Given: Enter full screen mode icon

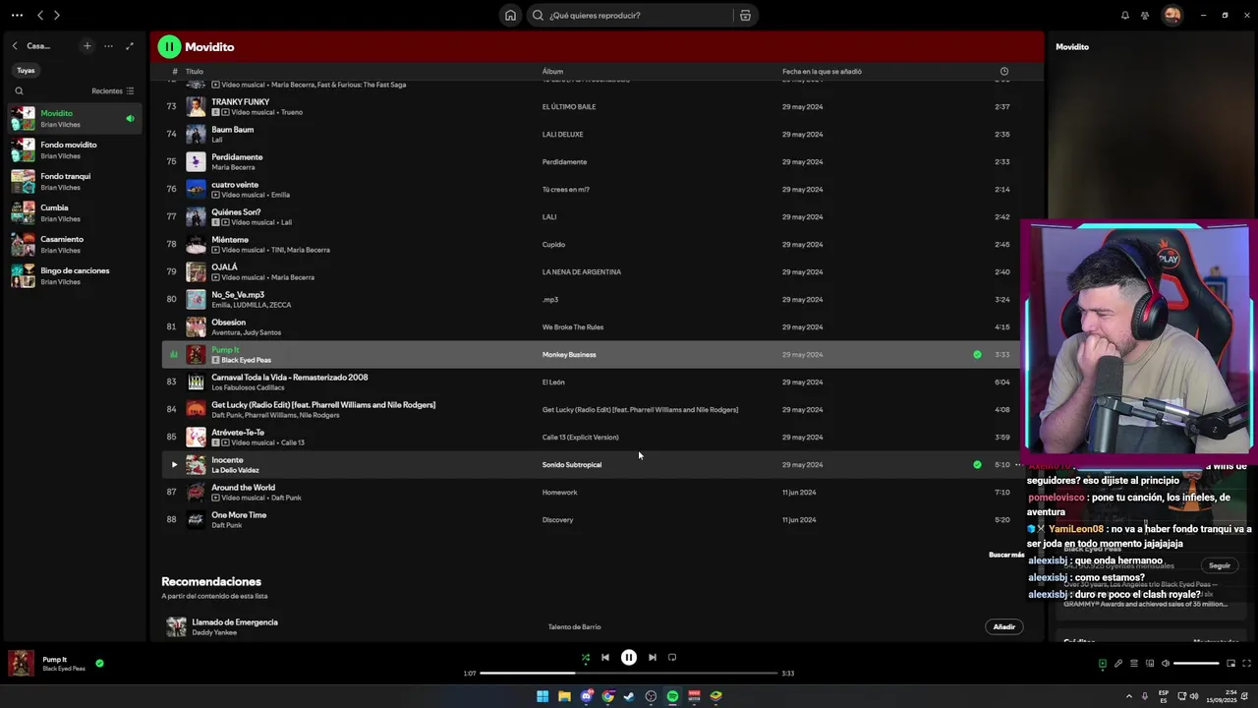Looking at the screenshot, I should [x=1246, y=664].
